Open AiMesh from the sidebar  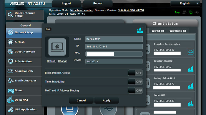tap(24, 42)
